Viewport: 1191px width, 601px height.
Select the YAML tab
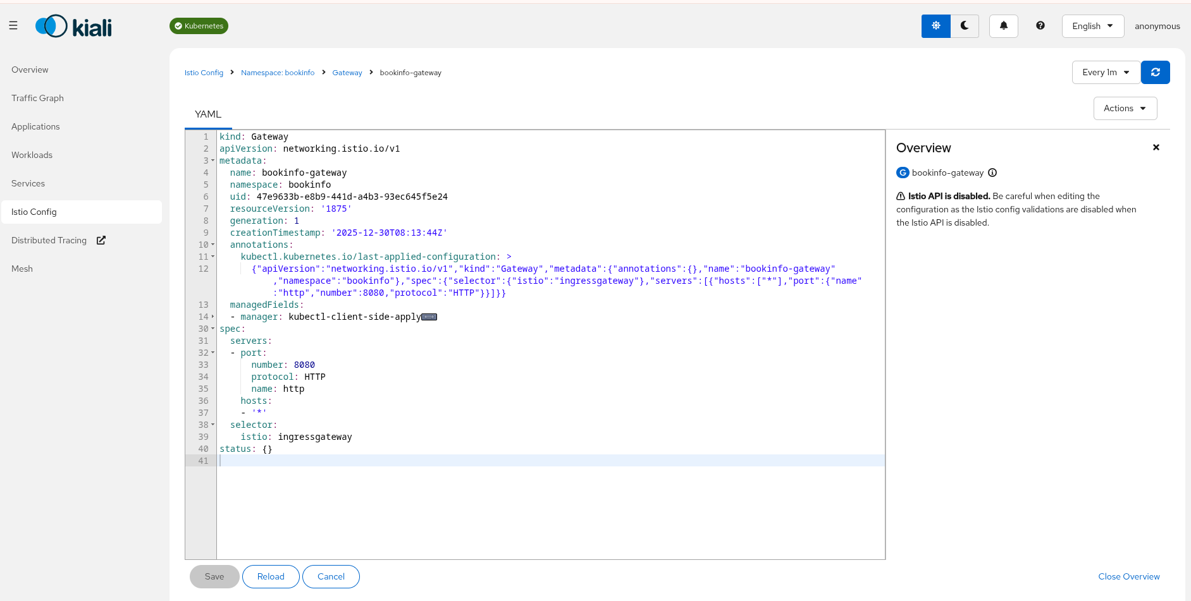(x=208, y=114)
